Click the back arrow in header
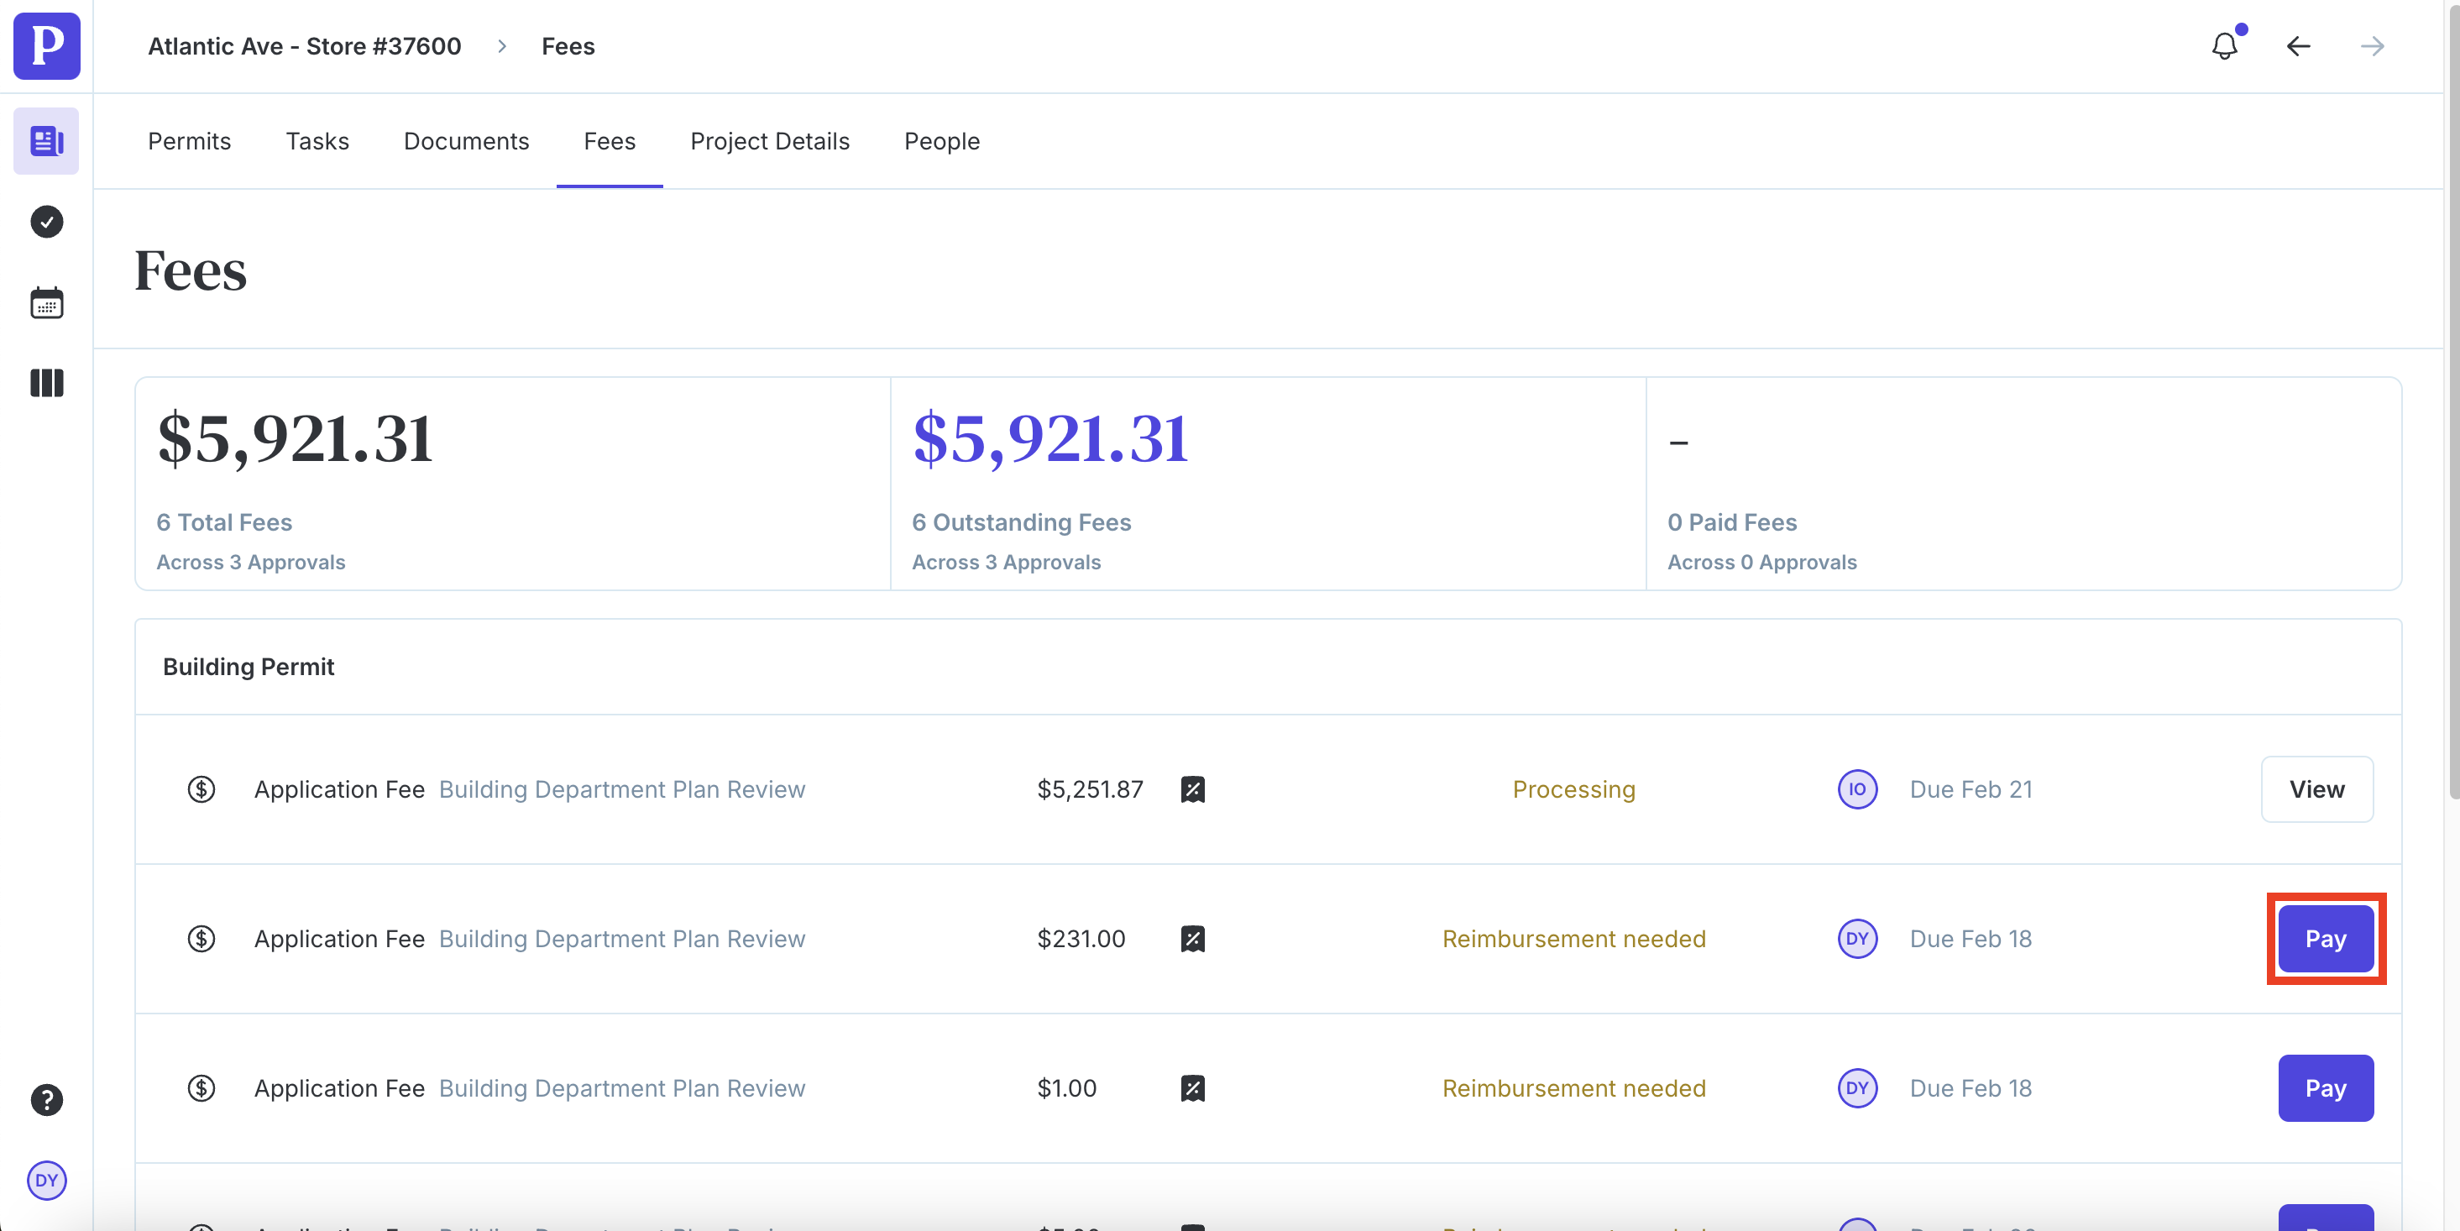Screen dimensions: 2460x1231 point(2298,46)
